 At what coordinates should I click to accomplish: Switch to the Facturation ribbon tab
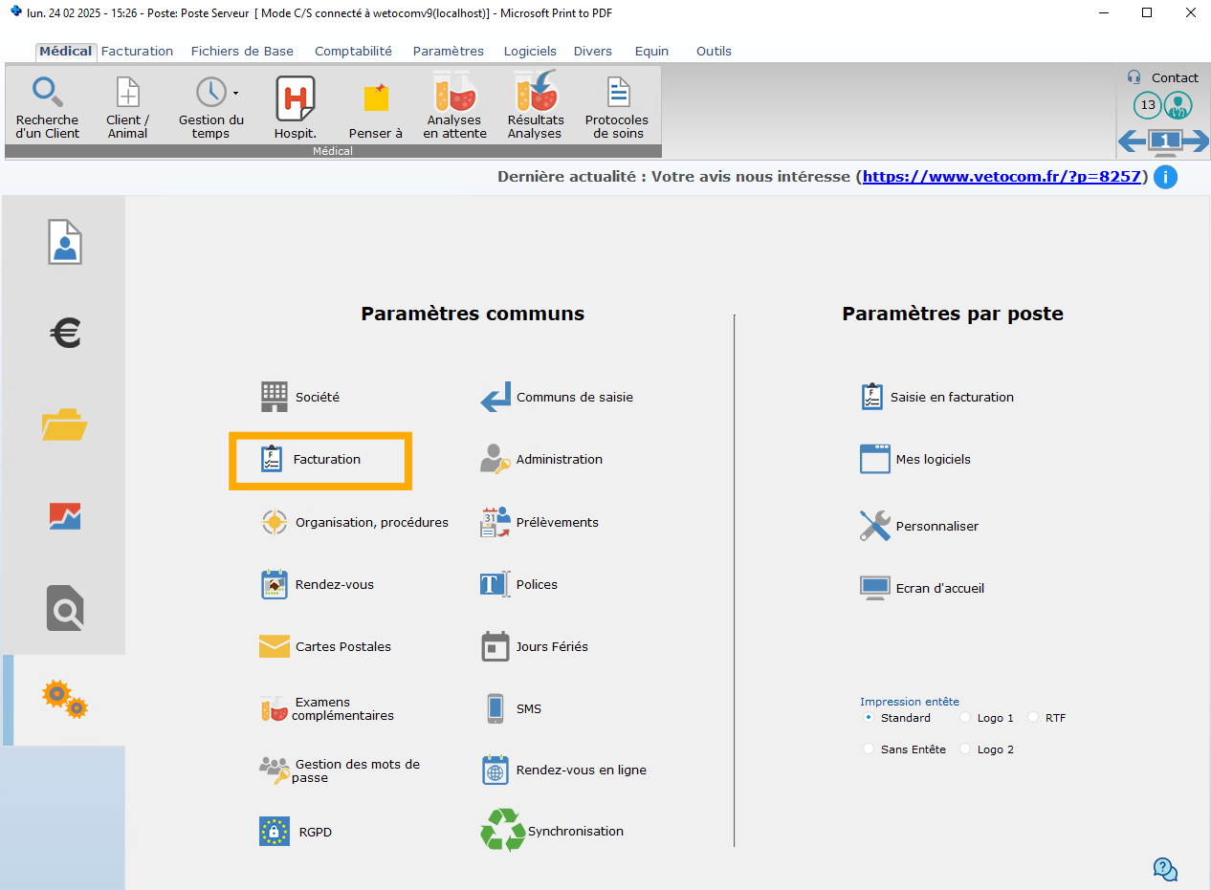point(138,52)
